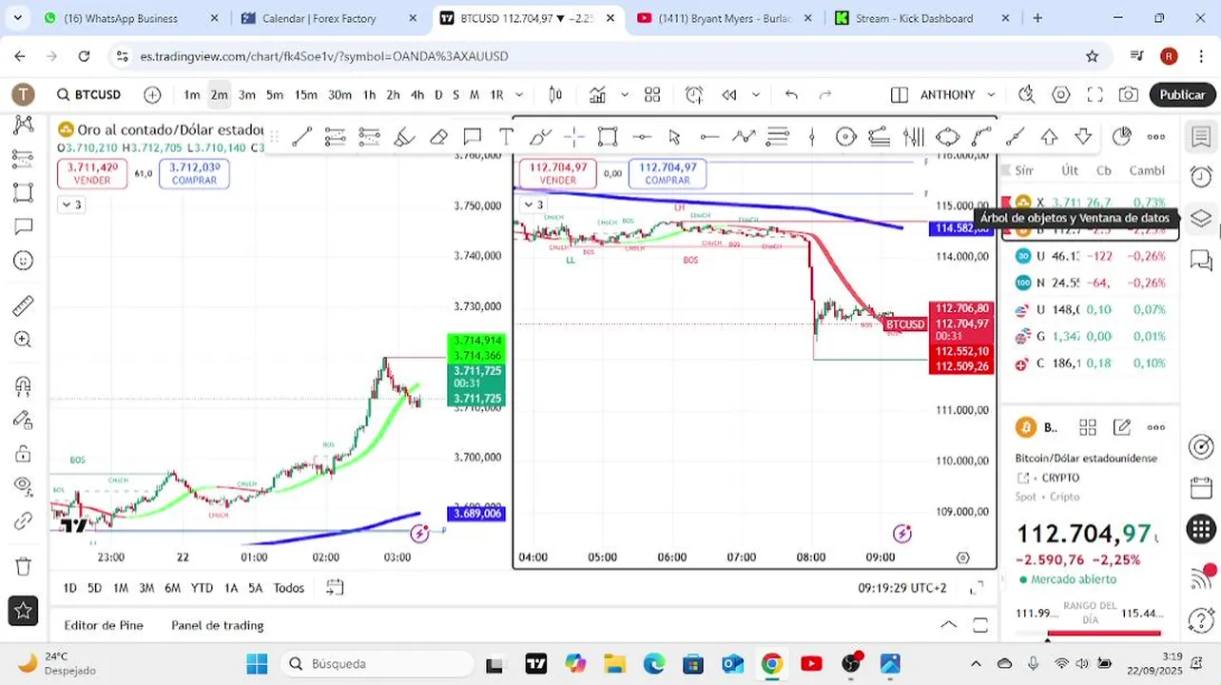Open the emoji icons tool in the left sidebar
The image size is (1221, 685).
coord(24,261)
